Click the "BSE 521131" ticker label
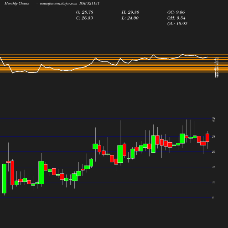This screenshot has height=228, width=228. (x=89, y=3)
